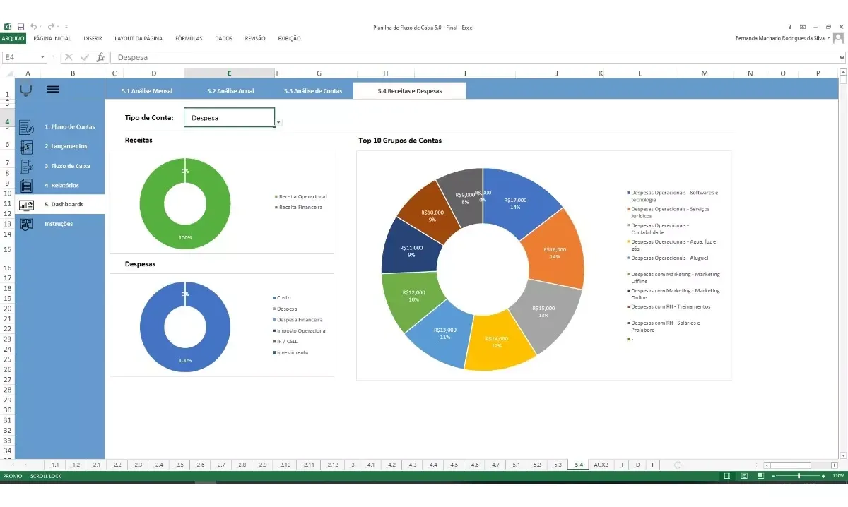Click the Redo arrow in quick access toolbar

(x=51, y=27)
